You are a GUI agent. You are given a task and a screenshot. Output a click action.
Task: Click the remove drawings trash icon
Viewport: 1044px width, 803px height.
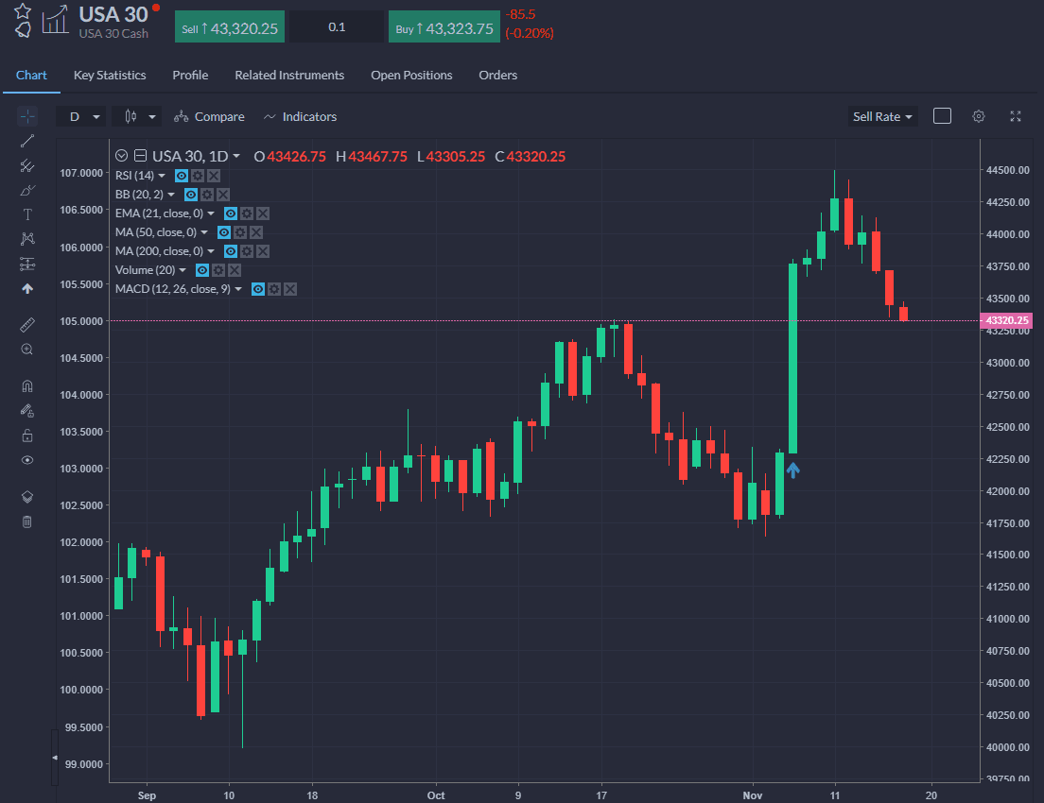[27, 521]
